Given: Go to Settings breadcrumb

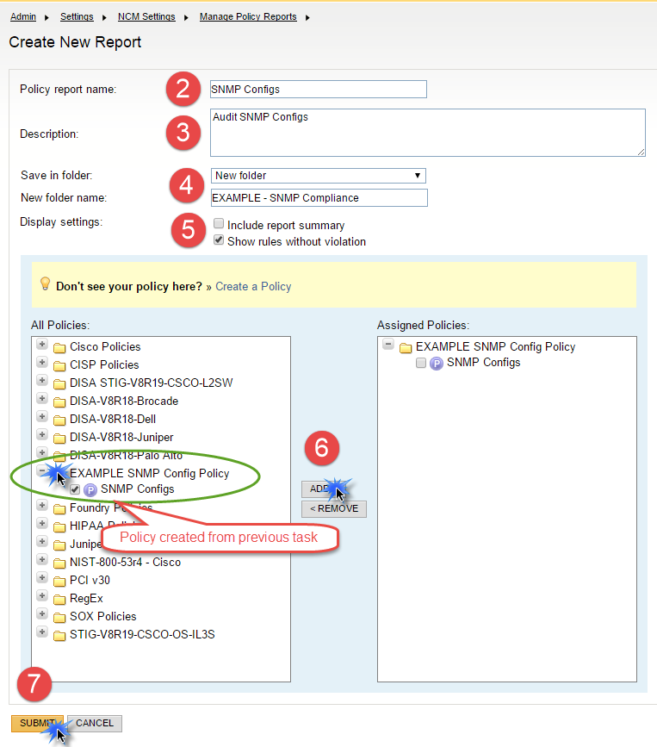Looking at the screenshot, I should pyautogui.click(x=77, y=16).
